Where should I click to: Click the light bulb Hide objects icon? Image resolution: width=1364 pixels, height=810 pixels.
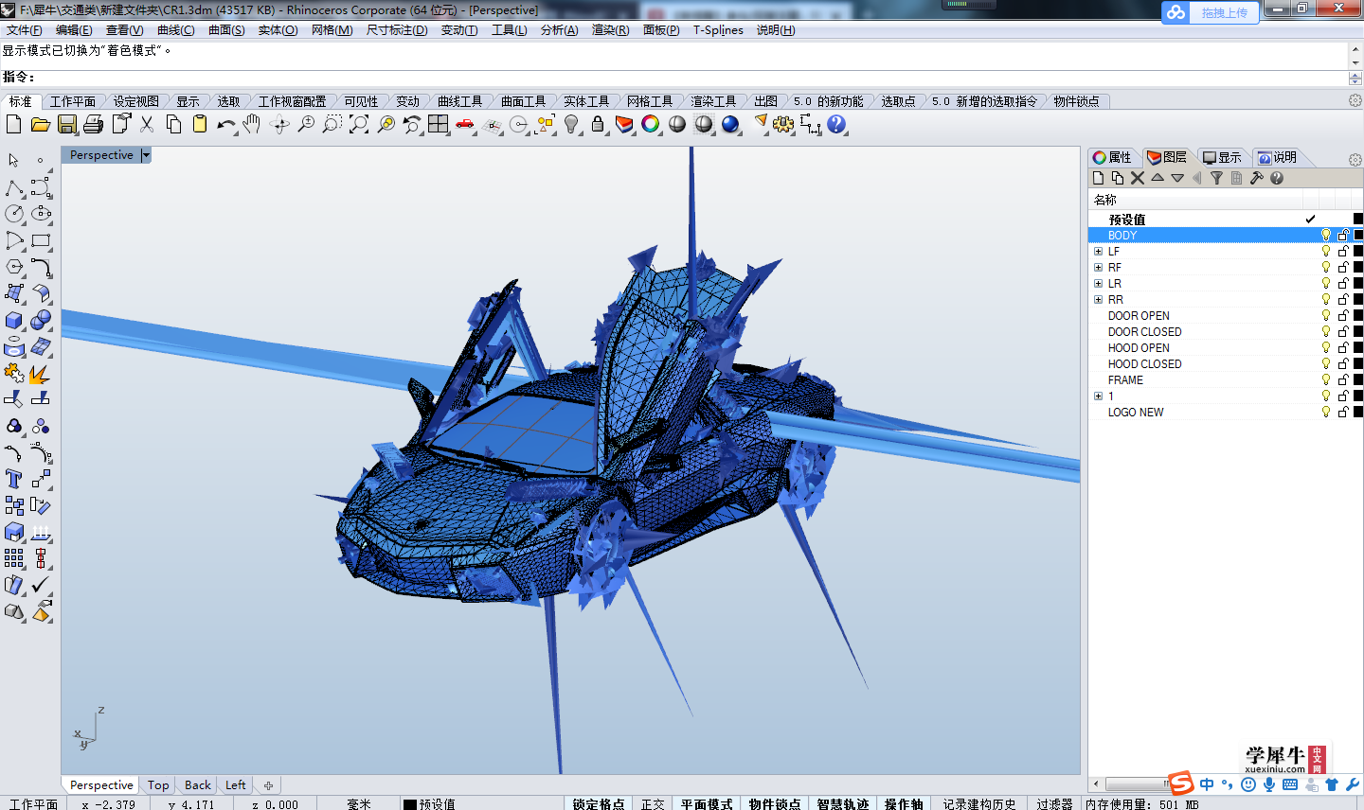point(571,124)
